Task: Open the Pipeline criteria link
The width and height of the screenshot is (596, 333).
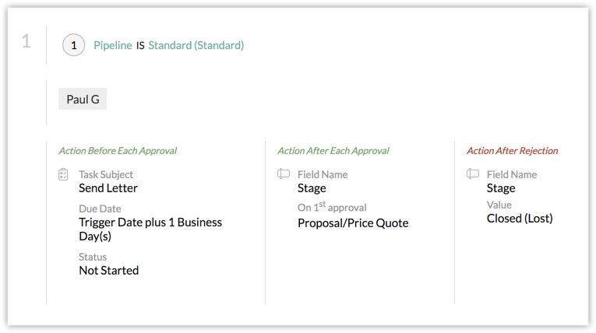Action: pyautogui.click(x=113, y=46)
